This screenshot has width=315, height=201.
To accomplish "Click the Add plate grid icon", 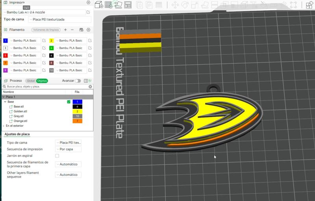I will [109, 5].
